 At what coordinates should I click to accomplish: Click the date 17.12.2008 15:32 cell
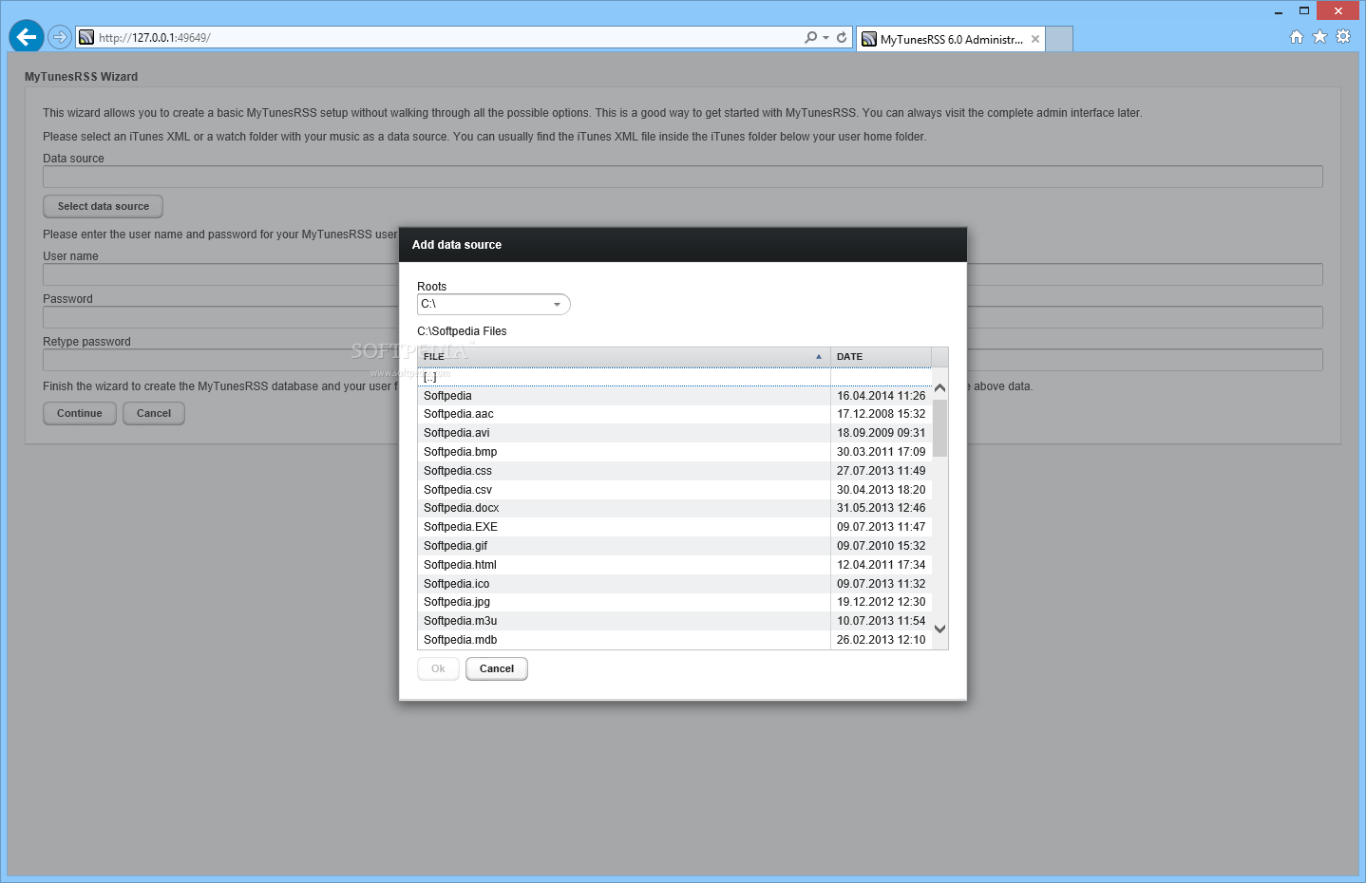click(881, 414)
